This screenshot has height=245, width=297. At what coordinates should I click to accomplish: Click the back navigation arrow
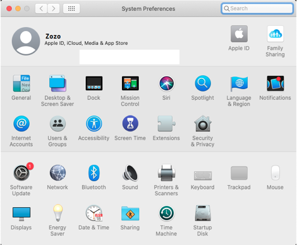(41, 9)
